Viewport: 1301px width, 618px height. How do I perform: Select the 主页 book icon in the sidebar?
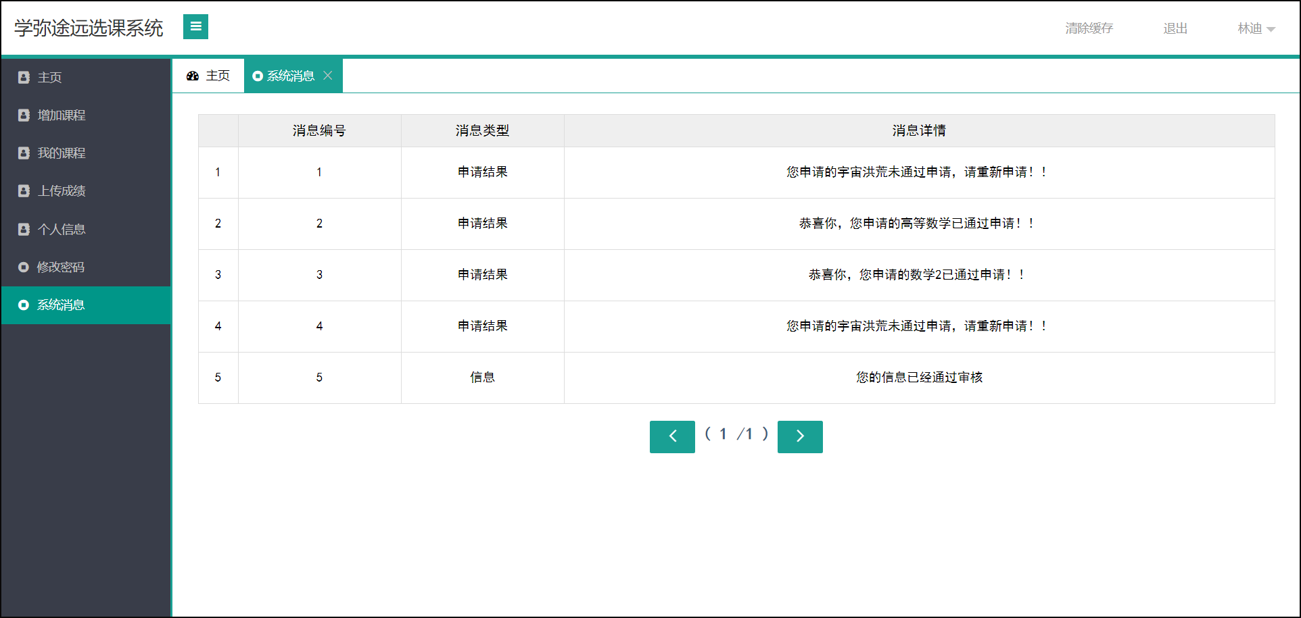coord(23,77)
